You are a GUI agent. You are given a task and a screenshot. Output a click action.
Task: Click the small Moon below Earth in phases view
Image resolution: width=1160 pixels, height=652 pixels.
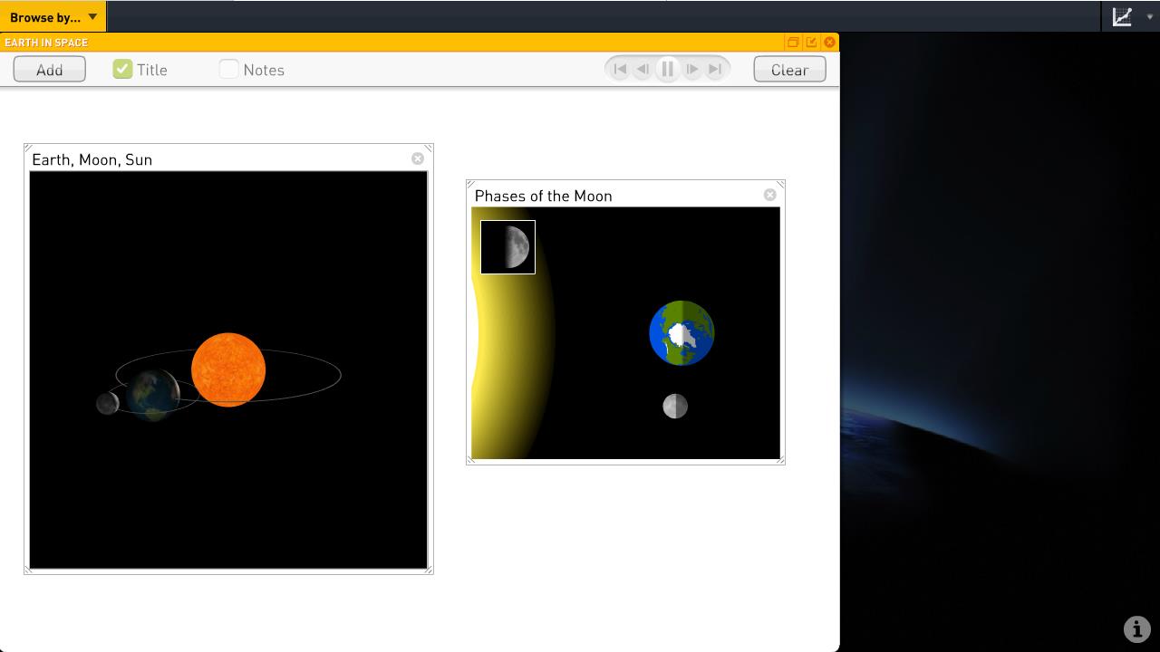click(675, 407)
